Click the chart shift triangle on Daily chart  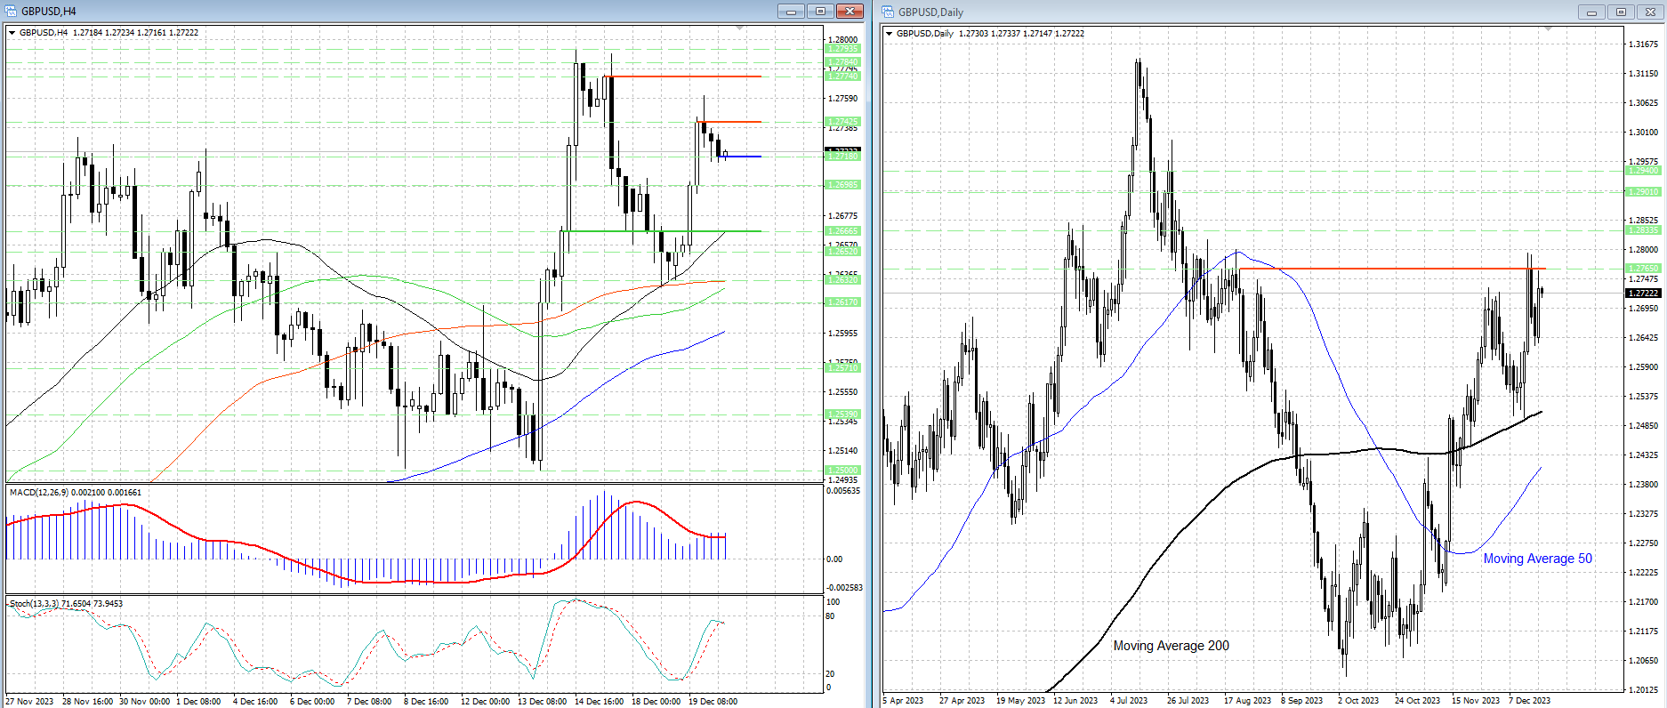[1548, 30]
